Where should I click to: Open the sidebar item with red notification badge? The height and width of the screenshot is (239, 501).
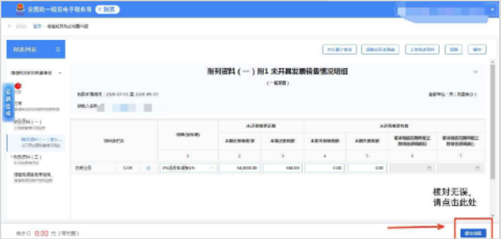[x=18, y=89]
